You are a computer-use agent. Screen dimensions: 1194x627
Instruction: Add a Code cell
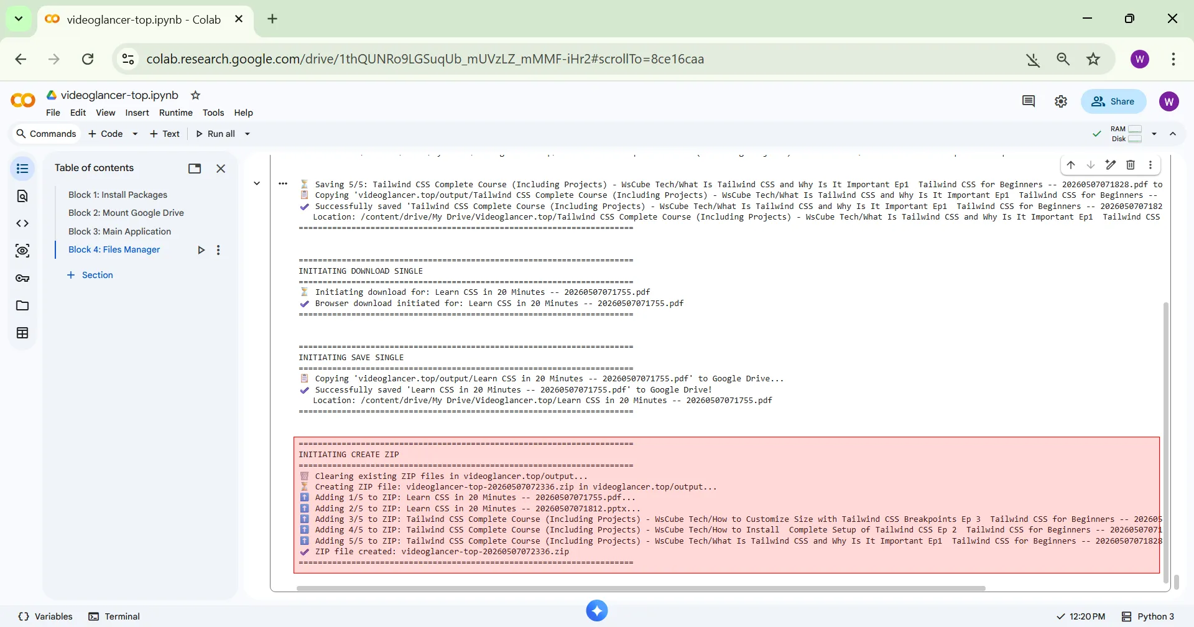click(x=106, y=134)
